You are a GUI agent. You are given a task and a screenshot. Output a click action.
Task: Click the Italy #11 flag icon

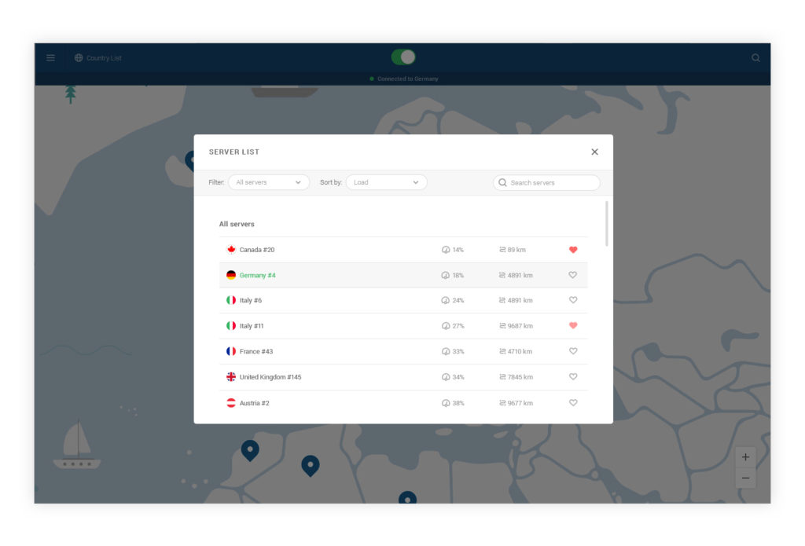pyautogui.click(x=231, y=326)
